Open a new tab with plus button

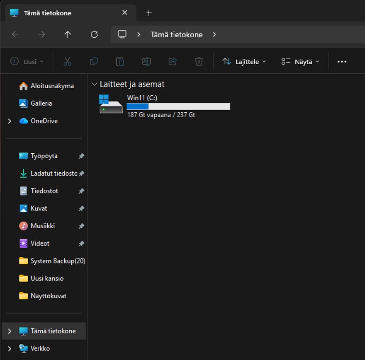click(x=149, y=13)
